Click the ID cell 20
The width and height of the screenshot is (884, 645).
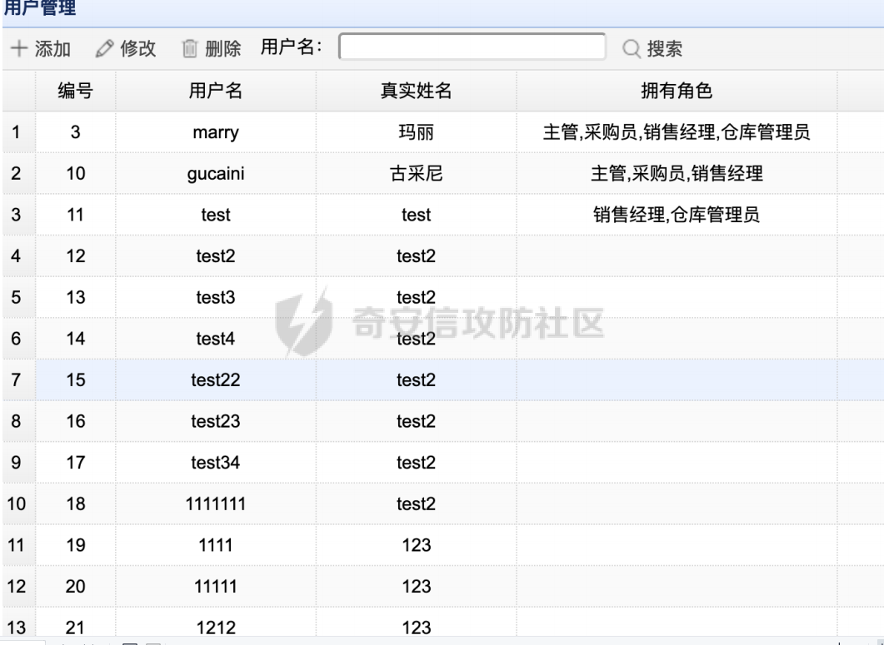76,587
